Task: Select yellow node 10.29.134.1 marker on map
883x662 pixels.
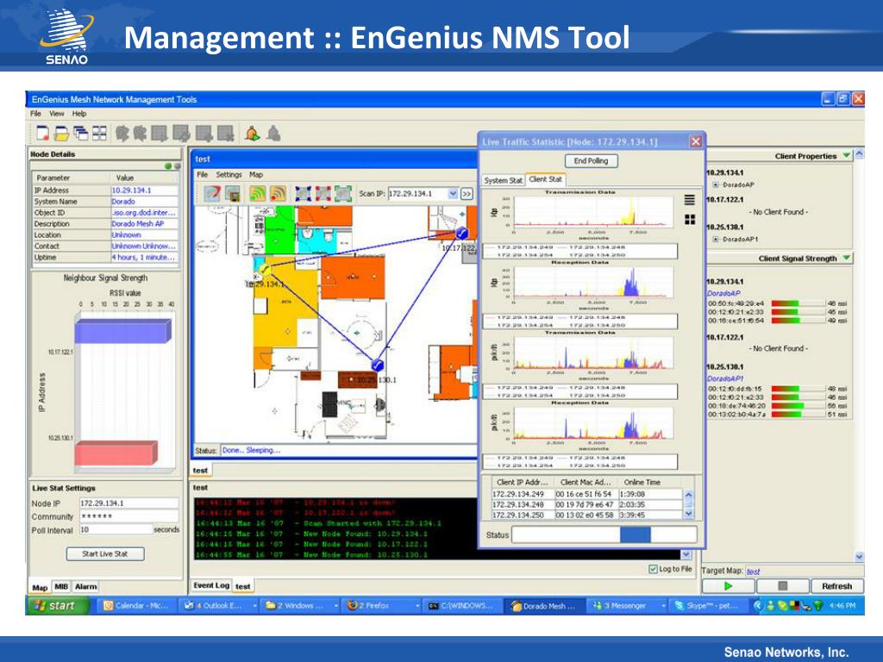Action: tap(265, 270)
